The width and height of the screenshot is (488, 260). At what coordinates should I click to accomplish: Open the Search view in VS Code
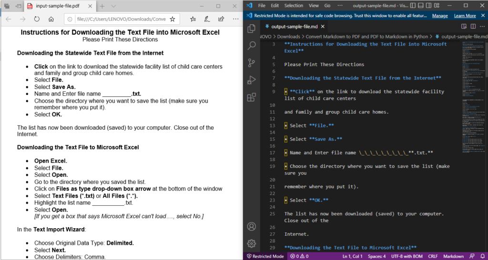[x=252, y=46]
